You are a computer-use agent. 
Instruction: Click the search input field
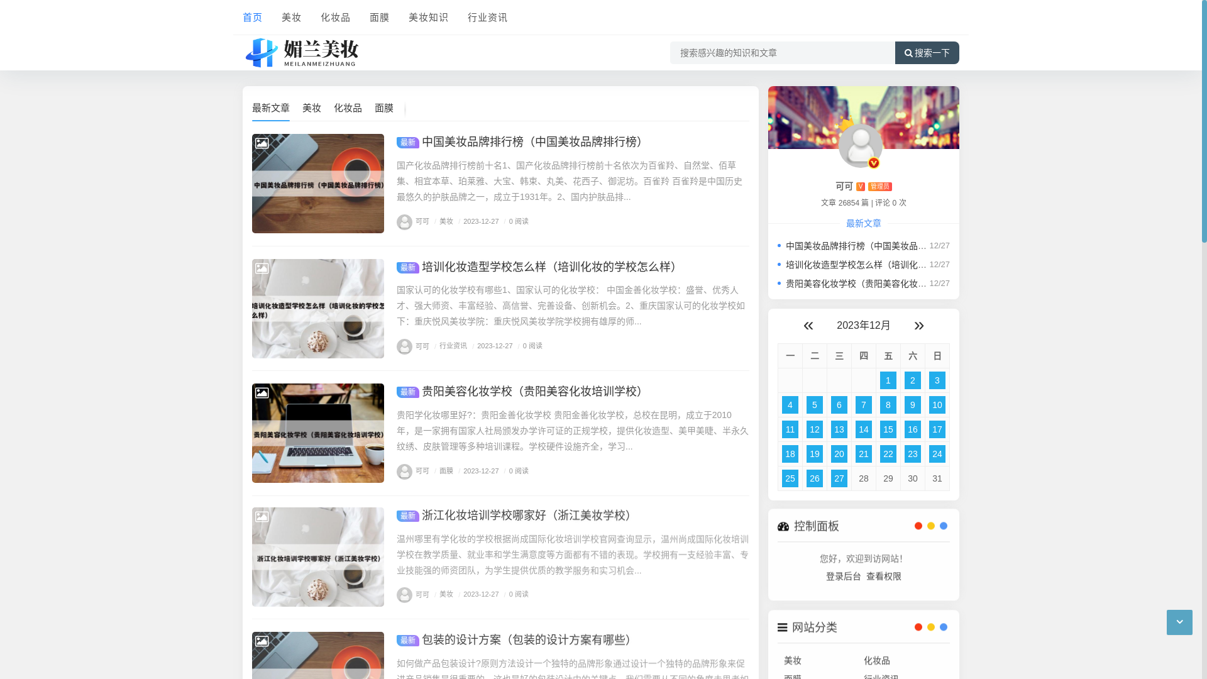tap(783, 53)
